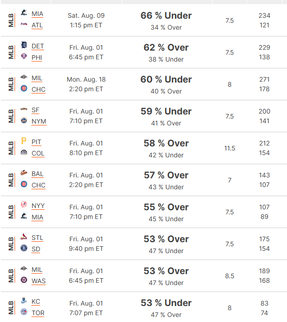Select the 66 % Under consensus pick
Screen dimensions: 287x322
tap(166, 16)
